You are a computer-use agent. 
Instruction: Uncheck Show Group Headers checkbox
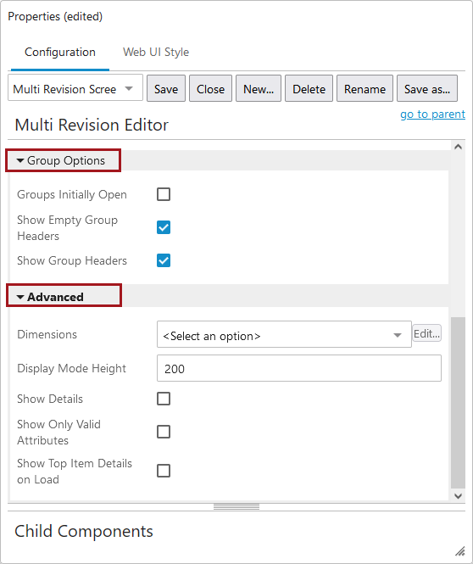click(x=164, y=260)
